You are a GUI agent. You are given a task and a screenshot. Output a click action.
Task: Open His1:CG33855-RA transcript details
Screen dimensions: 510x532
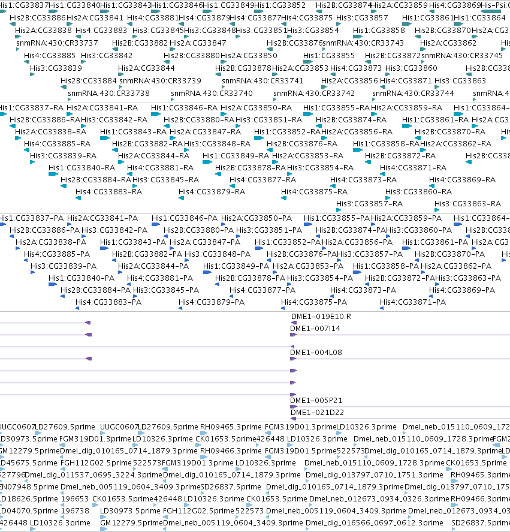[336, 108]
